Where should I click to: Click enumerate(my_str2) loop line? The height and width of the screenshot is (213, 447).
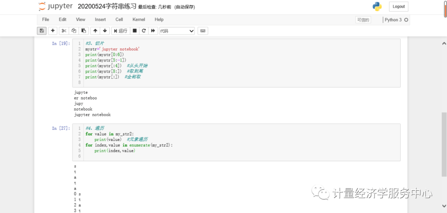[129, 145]
